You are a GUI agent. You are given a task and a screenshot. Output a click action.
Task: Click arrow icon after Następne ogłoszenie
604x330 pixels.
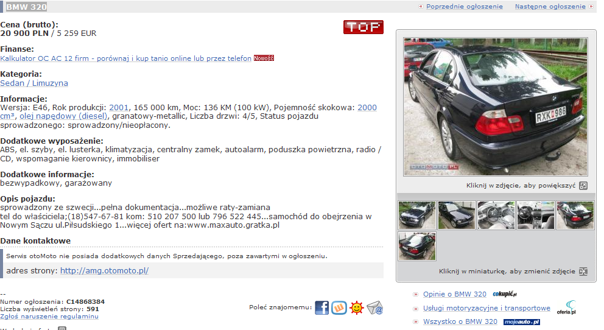point(591,7)
